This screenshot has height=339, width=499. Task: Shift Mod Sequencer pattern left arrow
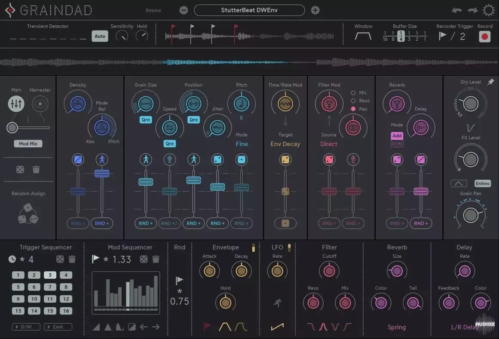(x=144, y=327)
